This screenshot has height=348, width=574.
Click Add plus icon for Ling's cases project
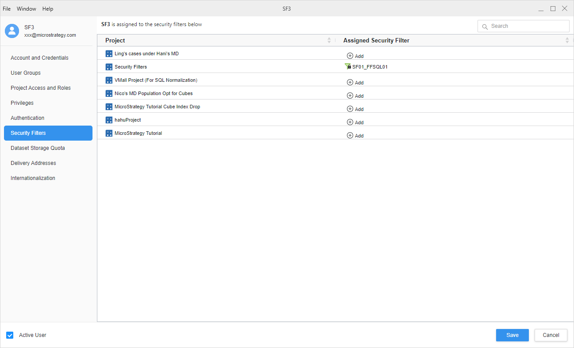(350, 56)
